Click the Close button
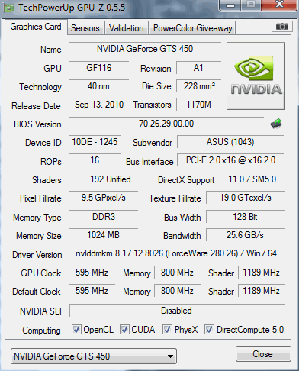Screen dimensions: 299x371 pos(263,354)
